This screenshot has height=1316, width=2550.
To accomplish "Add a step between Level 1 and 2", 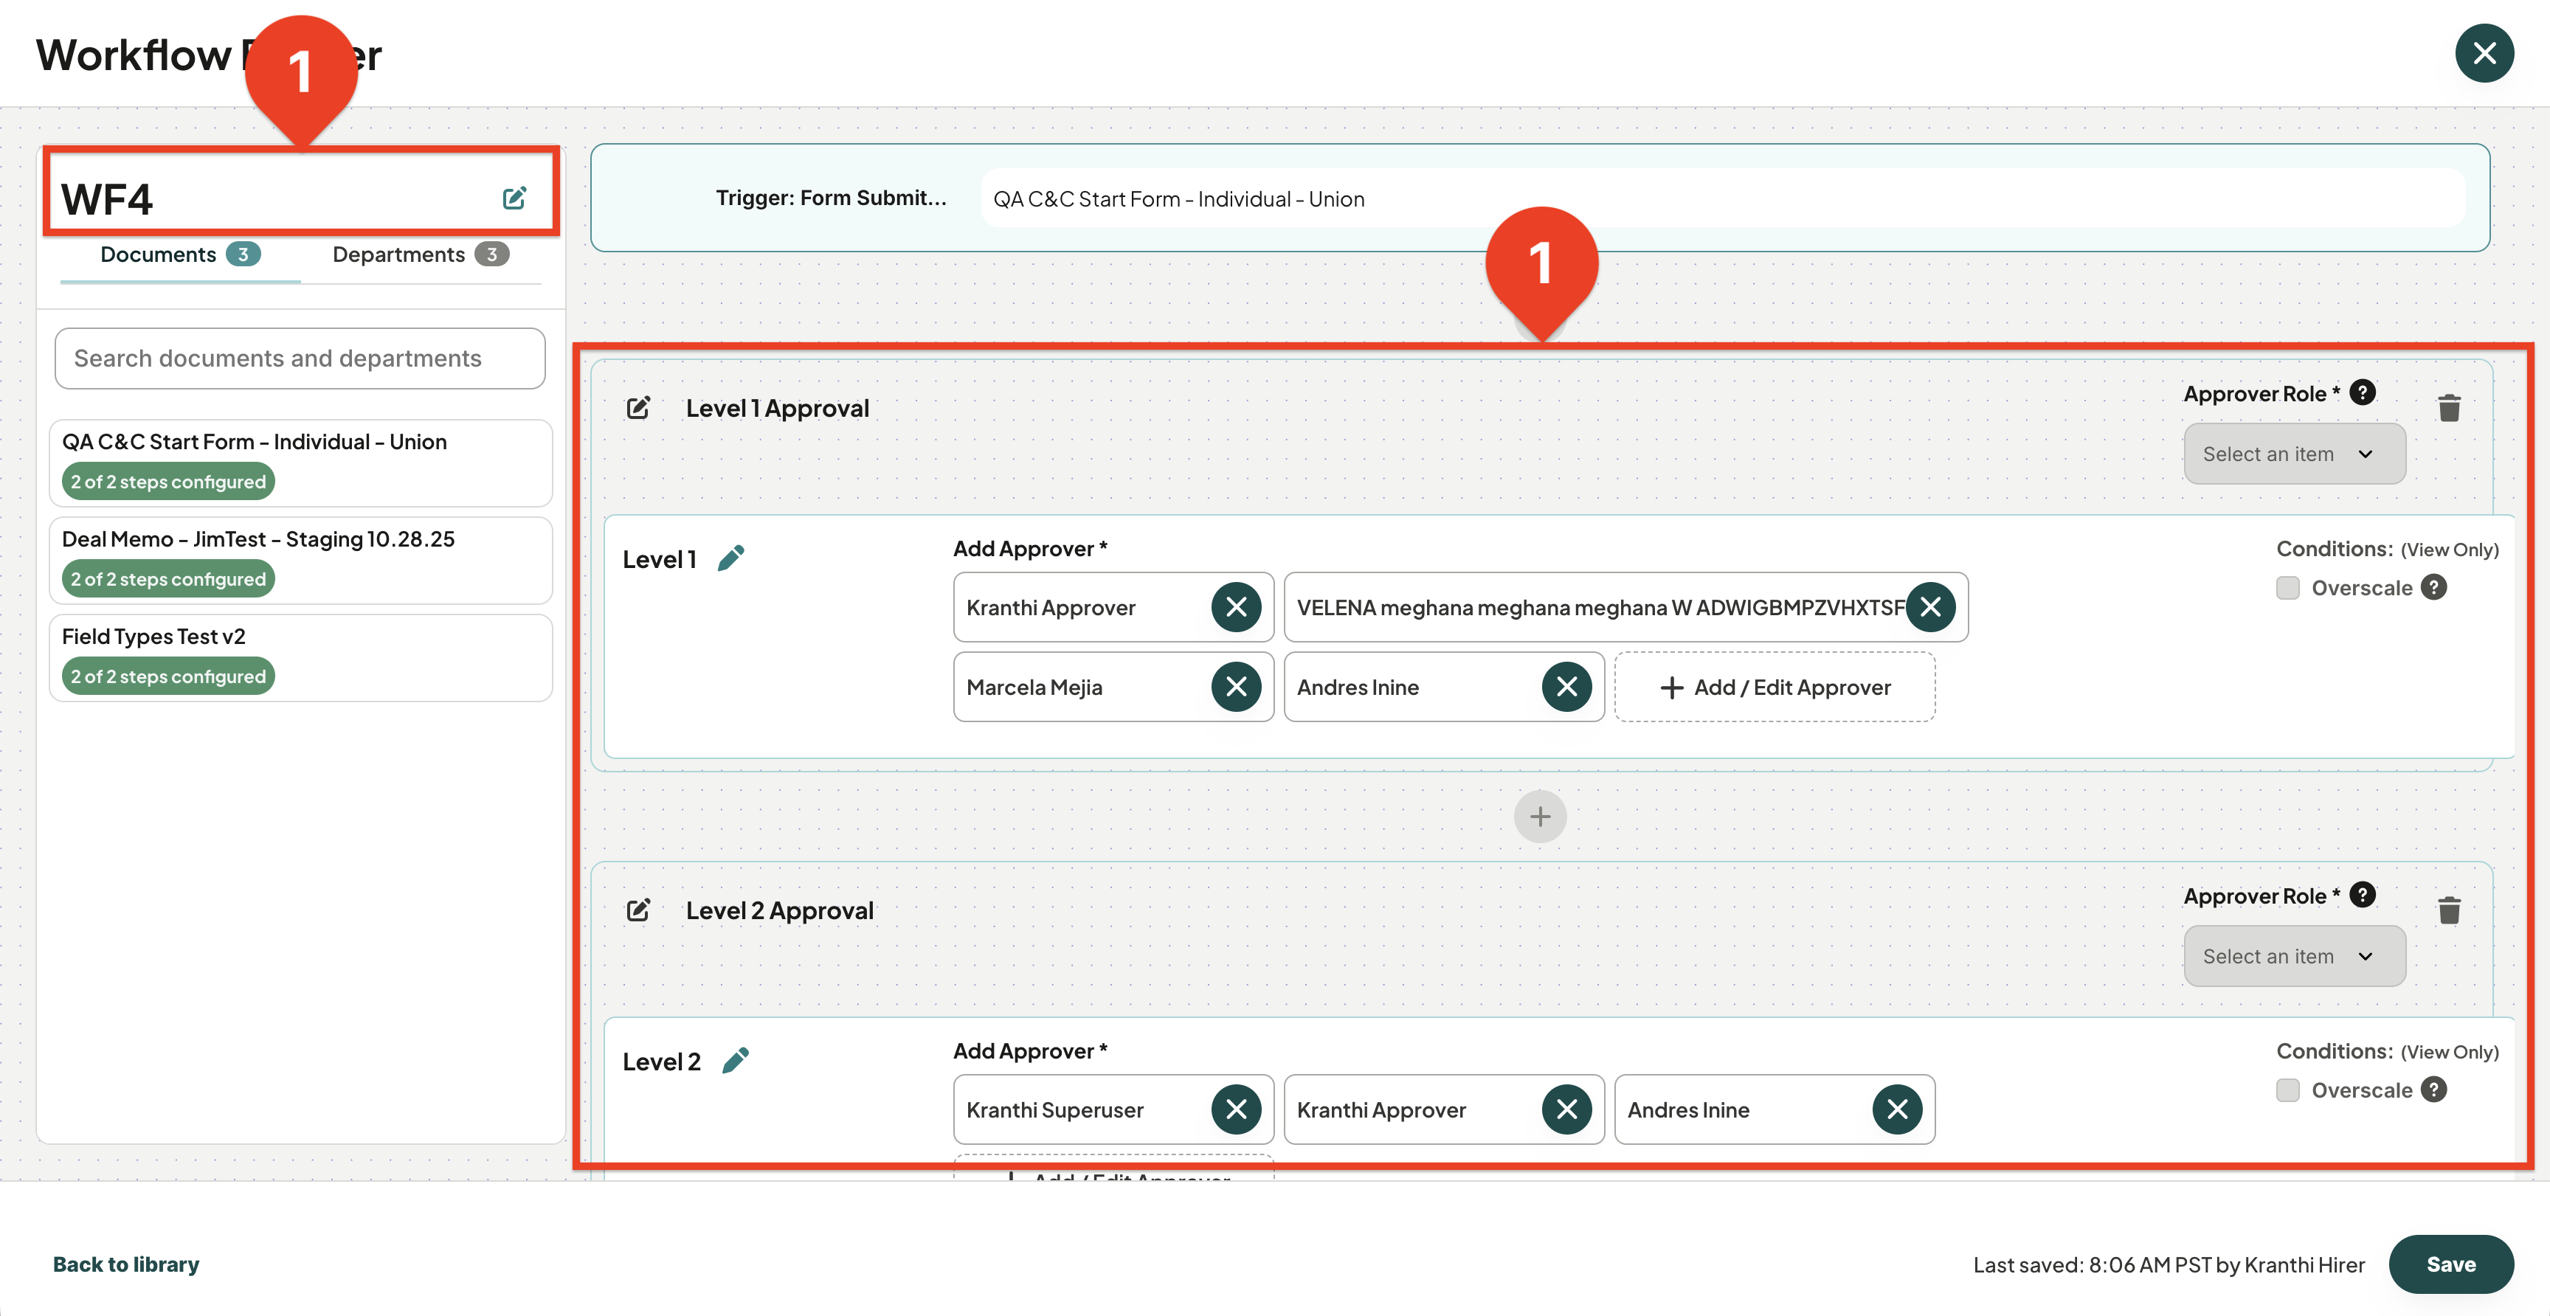I will [x=1539, y=817].
